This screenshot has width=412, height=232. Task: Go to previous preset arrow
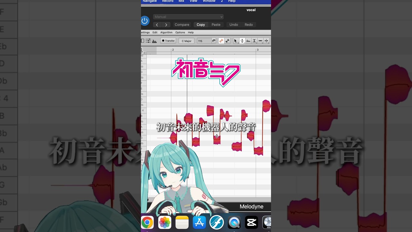[x=157, y=24]
